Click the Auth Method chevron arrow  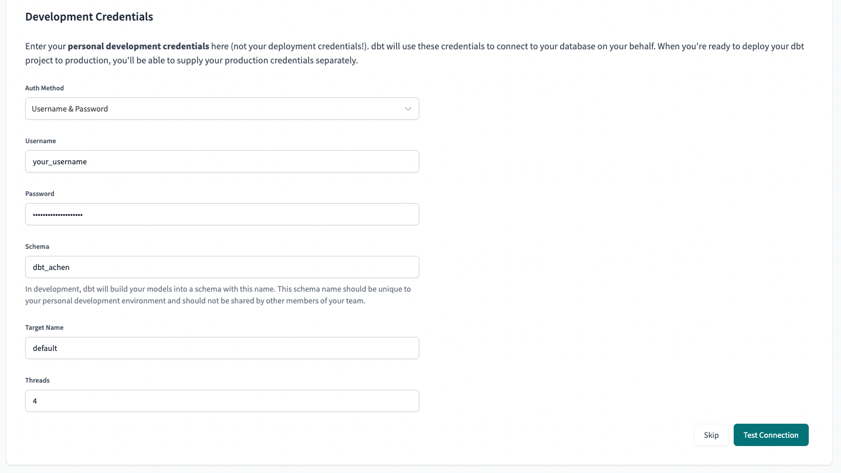point(409,109)
